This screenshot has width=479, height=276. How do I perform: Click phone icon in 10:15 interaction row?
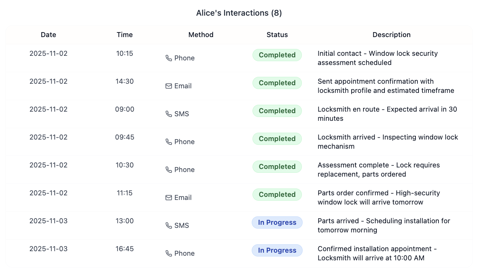(x=169, y=58)
